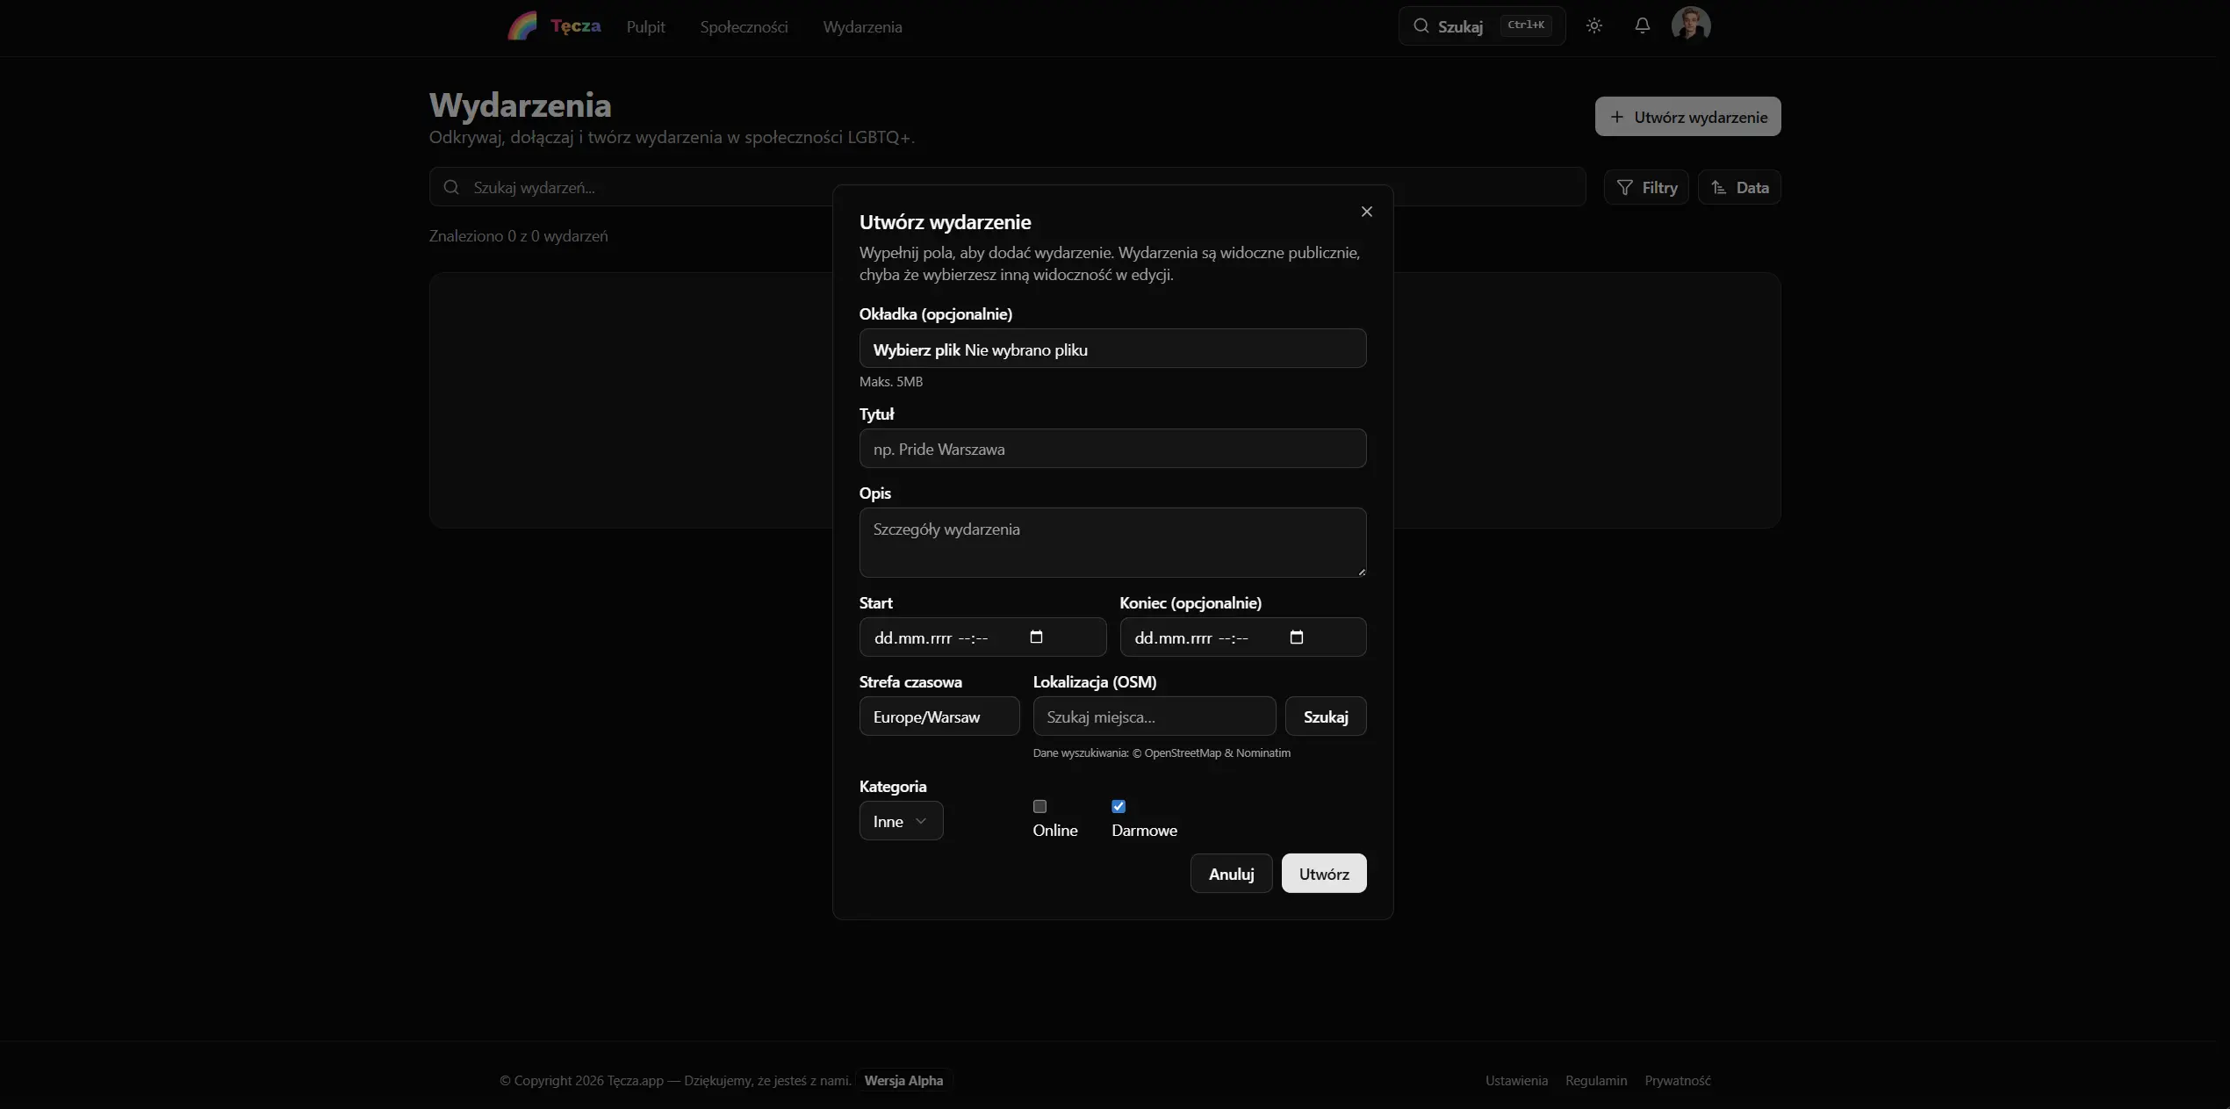Click Wybierz plik for the cover
The width and height of the screenshot is (2230, 1109).
pos(916,349)
